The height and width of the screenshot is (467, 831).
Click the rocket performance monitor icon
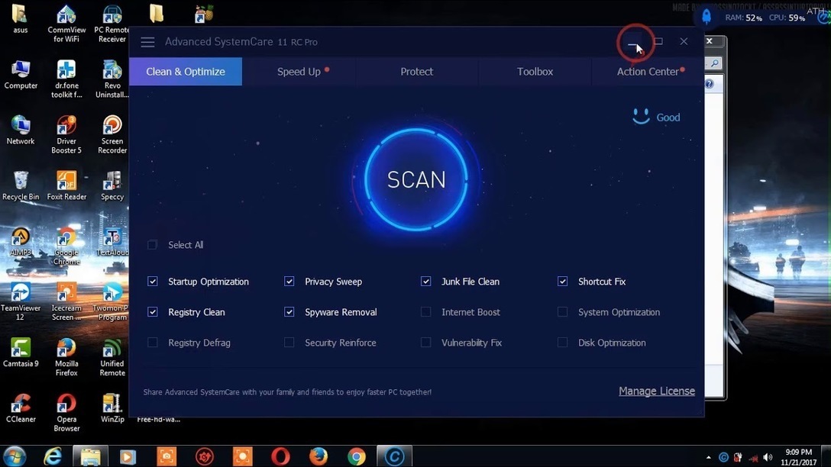coord(707,17)
